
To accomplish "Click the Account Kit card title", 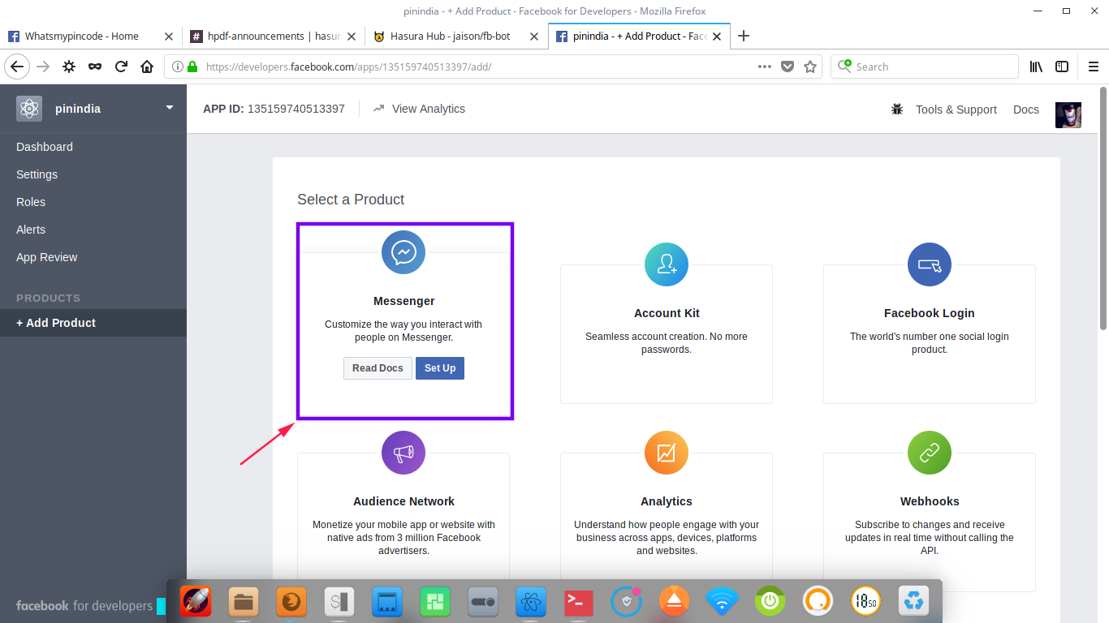I will (667, 313).
